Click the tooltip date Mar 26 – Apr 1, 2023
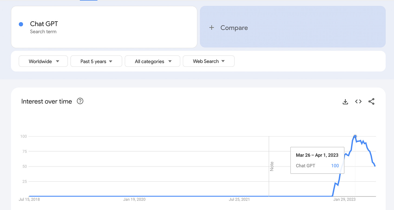Viewport: 394px width, 210px height. tap(317, 155)
